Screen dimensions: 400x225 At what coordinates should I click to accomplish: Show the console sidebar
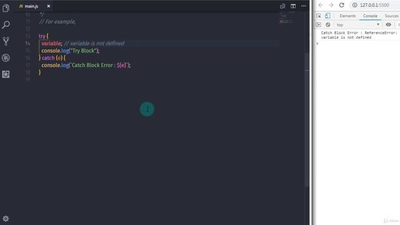pos(318,25)
